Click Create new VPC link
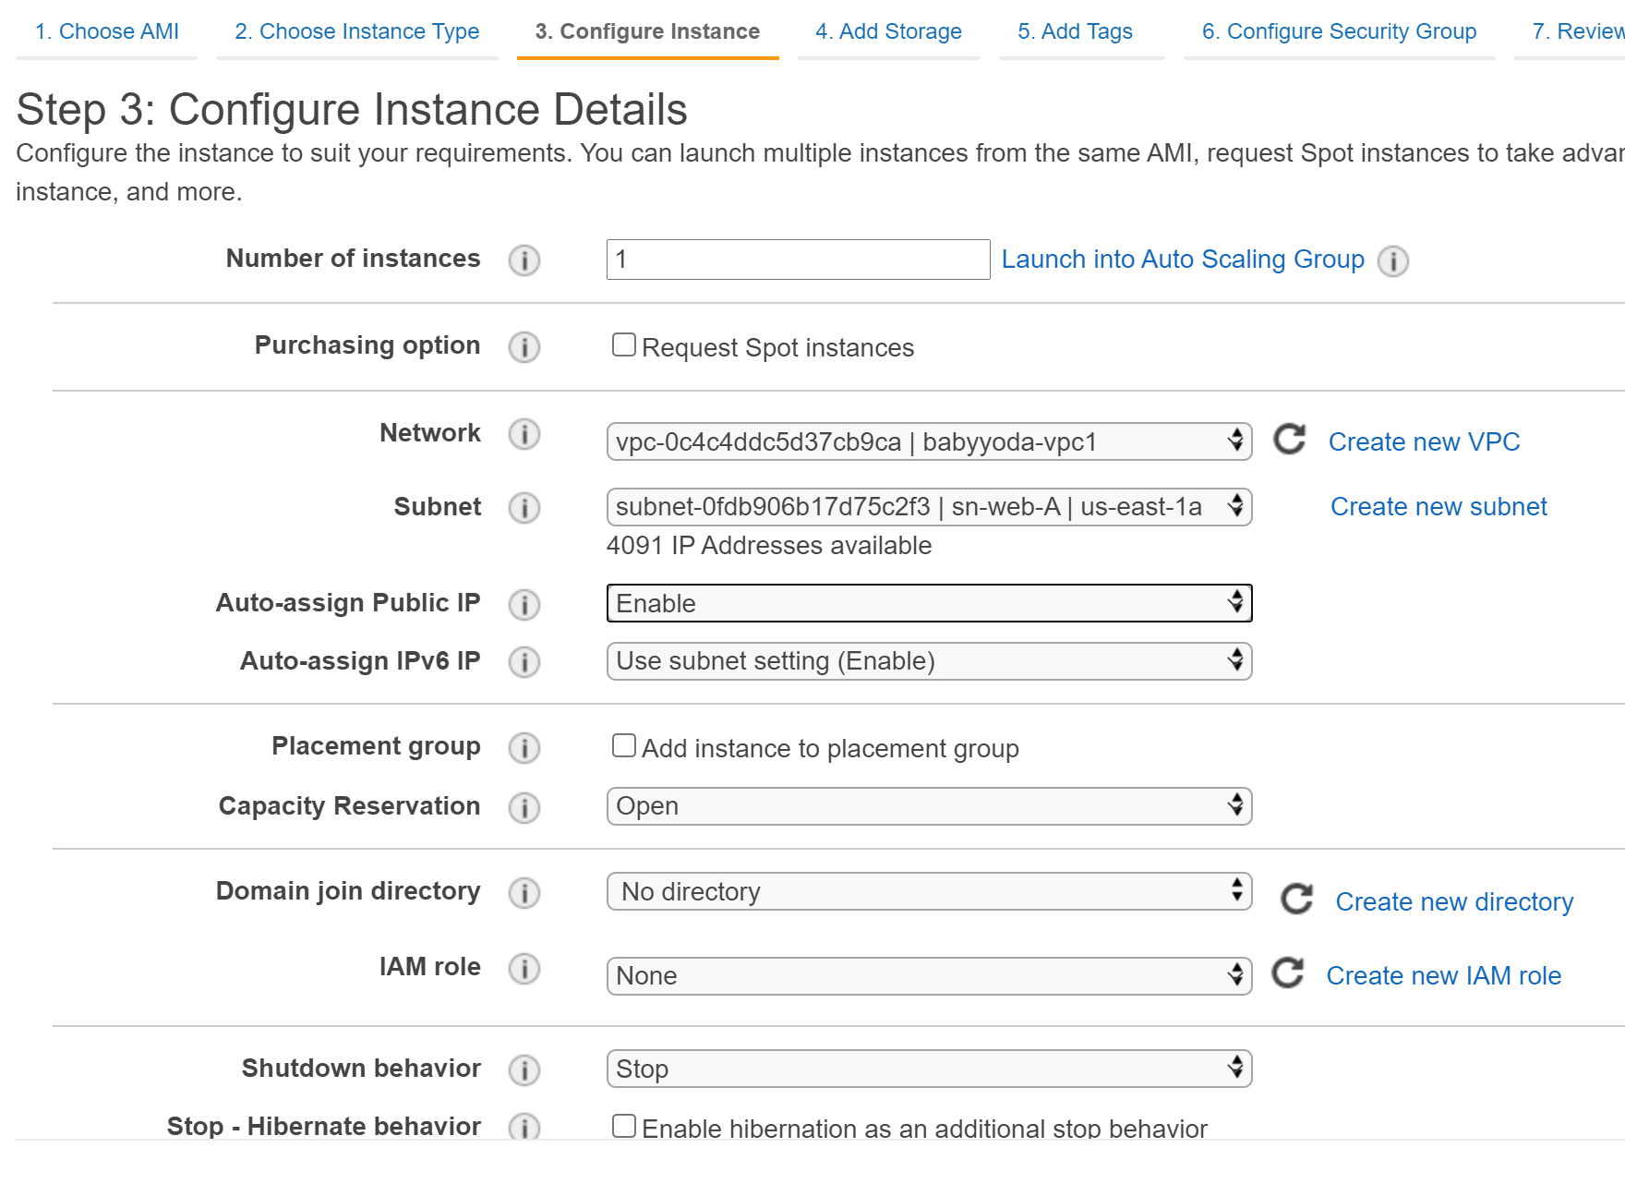 coord(1424,441)
